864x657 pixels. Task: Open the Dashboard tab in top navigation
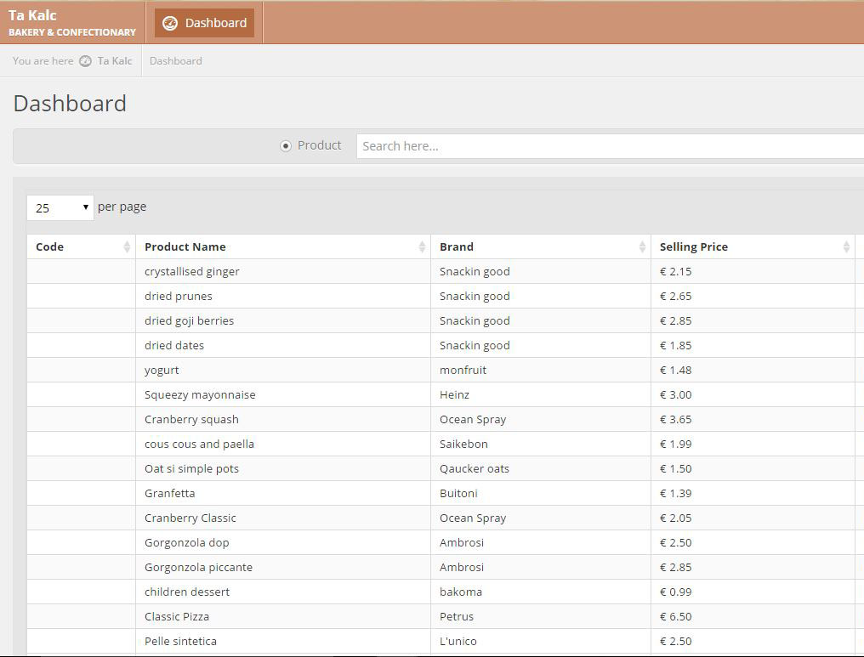coord(205,23)
